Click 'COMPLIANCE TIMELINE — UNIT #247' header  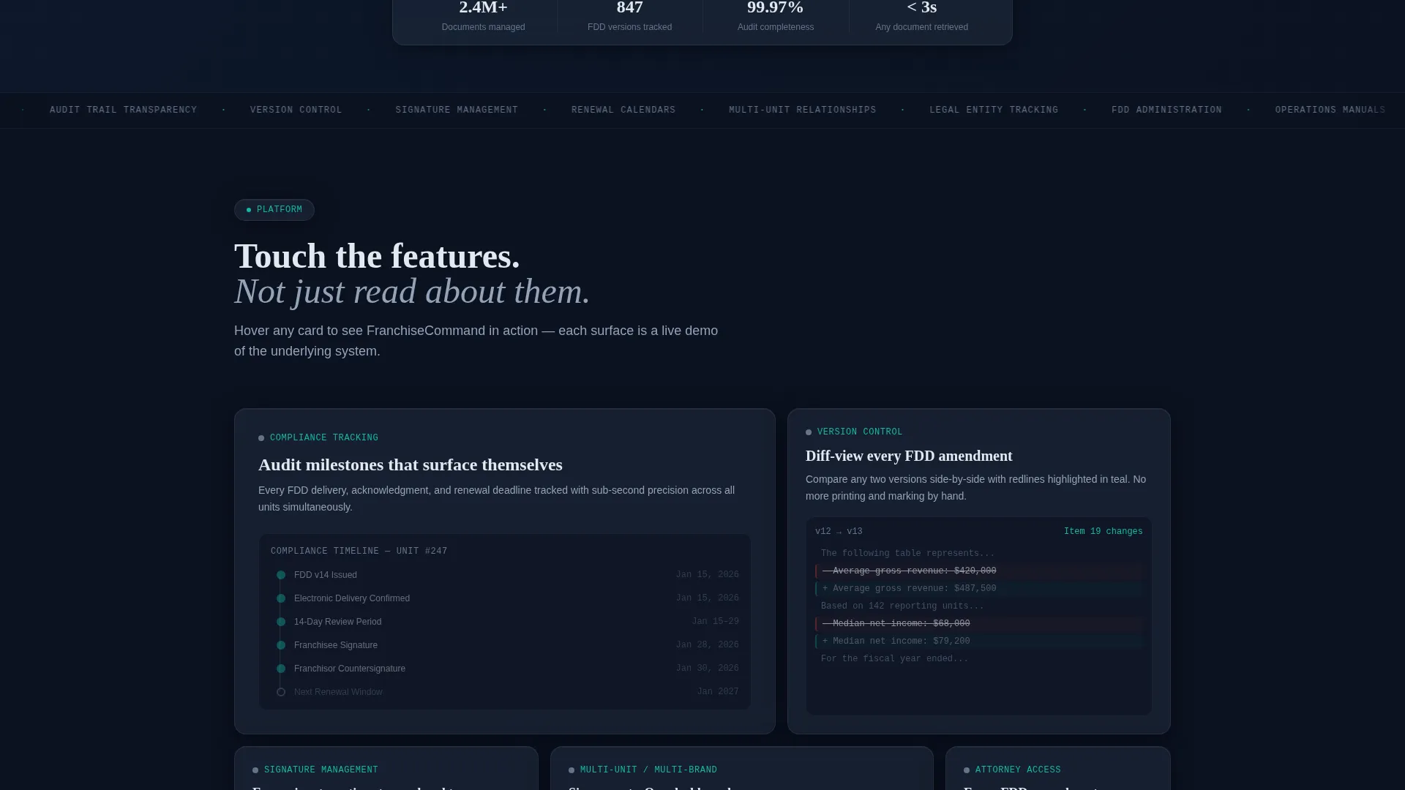tap(359, 552)
